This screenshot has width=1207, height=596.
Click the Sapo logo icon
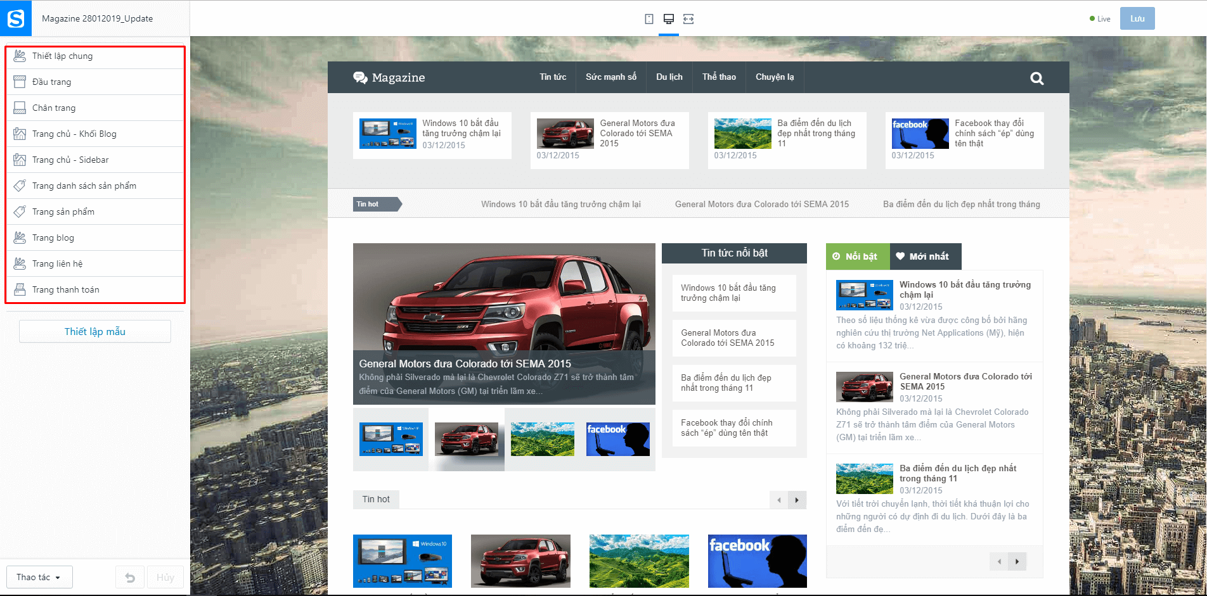tap(15, 18)
